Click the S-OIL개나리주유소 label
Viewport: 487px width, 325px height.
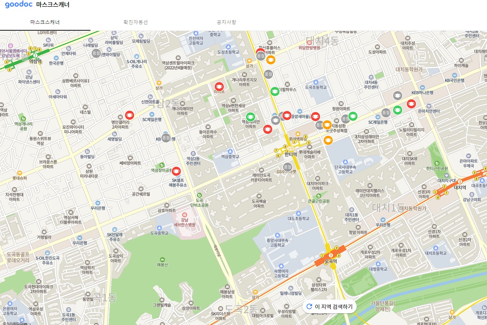click(137, 64)
